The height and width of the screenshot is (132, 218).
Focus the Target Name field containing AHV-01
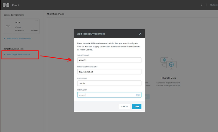(x=109, y=60)
